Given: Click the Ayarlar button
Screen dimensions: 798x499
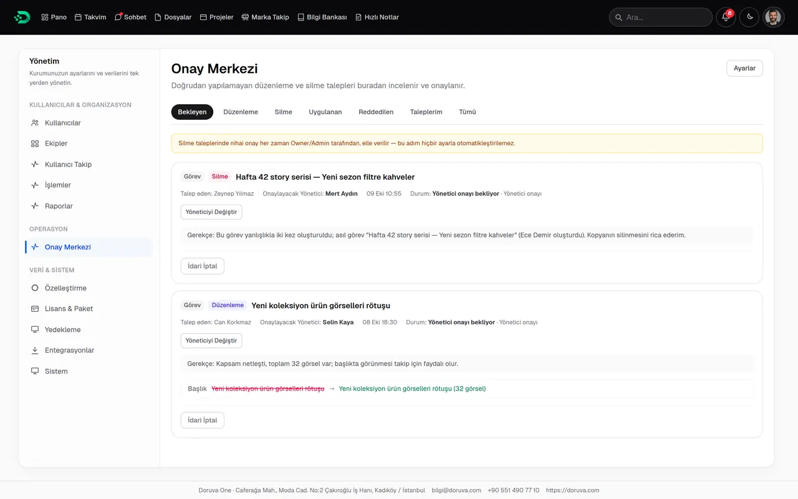Looking at the screenshot, I should tap(744, 68).
